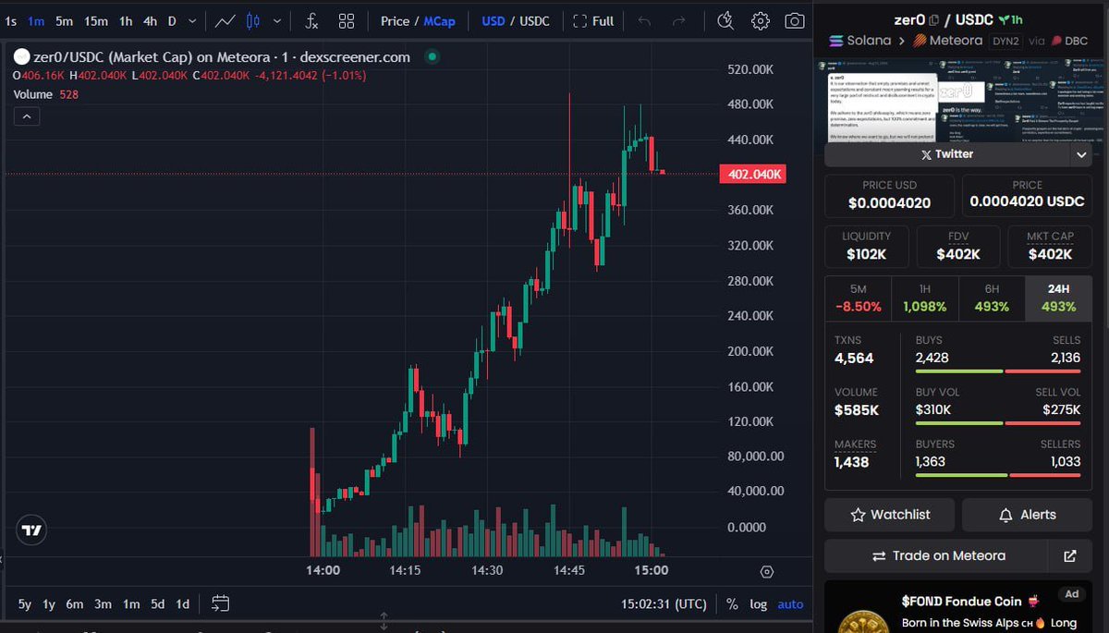Image resolution: width=1109 pixels, height=633 pixels.
Task: Click the resize handle below the chart
Action: (x=384, y=621)
